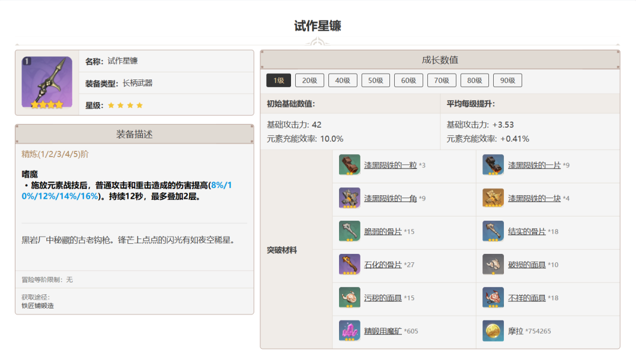
Task: Click the 脆弱的骨片 bone shard icon
Action: pos(349,231)
